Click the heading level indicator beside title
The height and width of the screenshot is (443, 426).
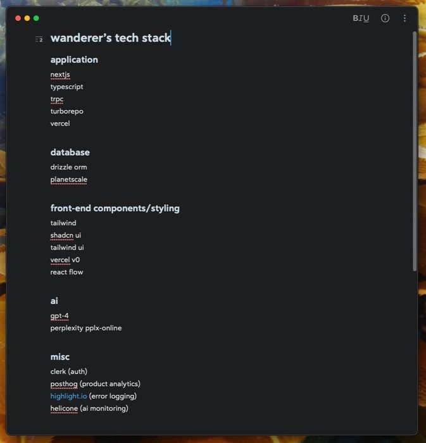(39, 39)
